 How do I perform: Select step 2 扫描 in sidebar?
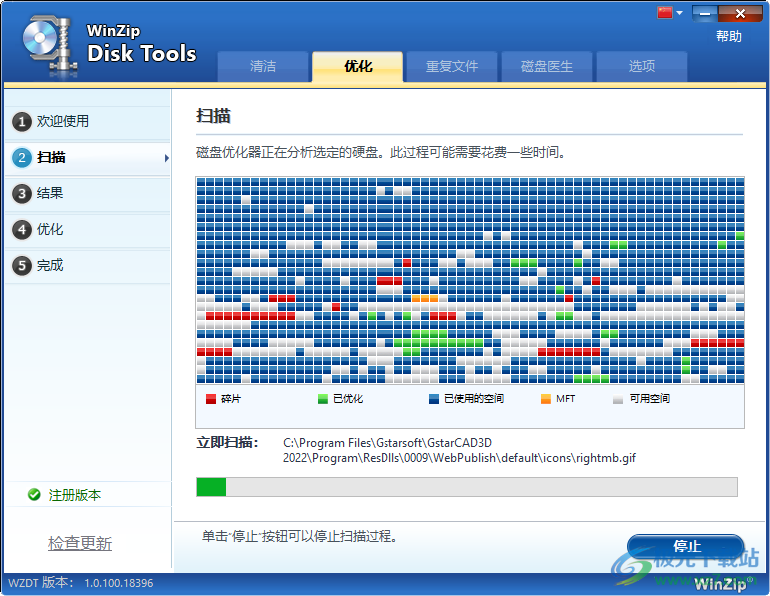point(88,157)
